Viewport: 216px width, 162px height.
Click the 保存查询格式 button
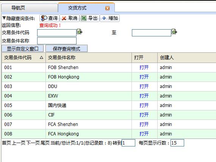[x=66, y=49]
